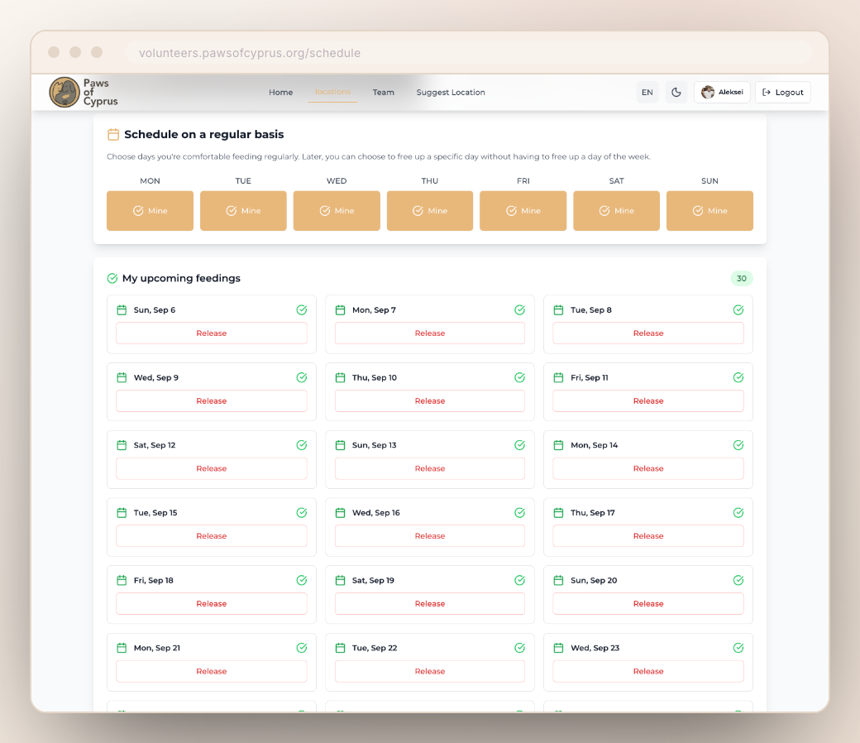Image resolution: width=860 pixels, height=743 pixels.
Task: Release the Sun, Sep 13 feeding
Action: 430,468
